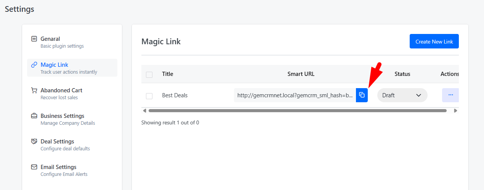This screenshot has height=190, width=484.
Task: Click the Genaral settings icon
Action: pyautogui.click(x=34, y=39)
